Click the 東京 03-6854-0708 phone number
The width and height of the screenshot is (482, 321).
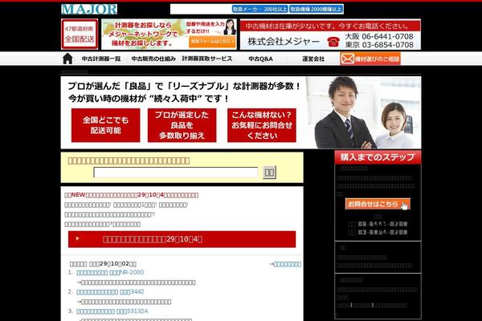tap(379, 45)
